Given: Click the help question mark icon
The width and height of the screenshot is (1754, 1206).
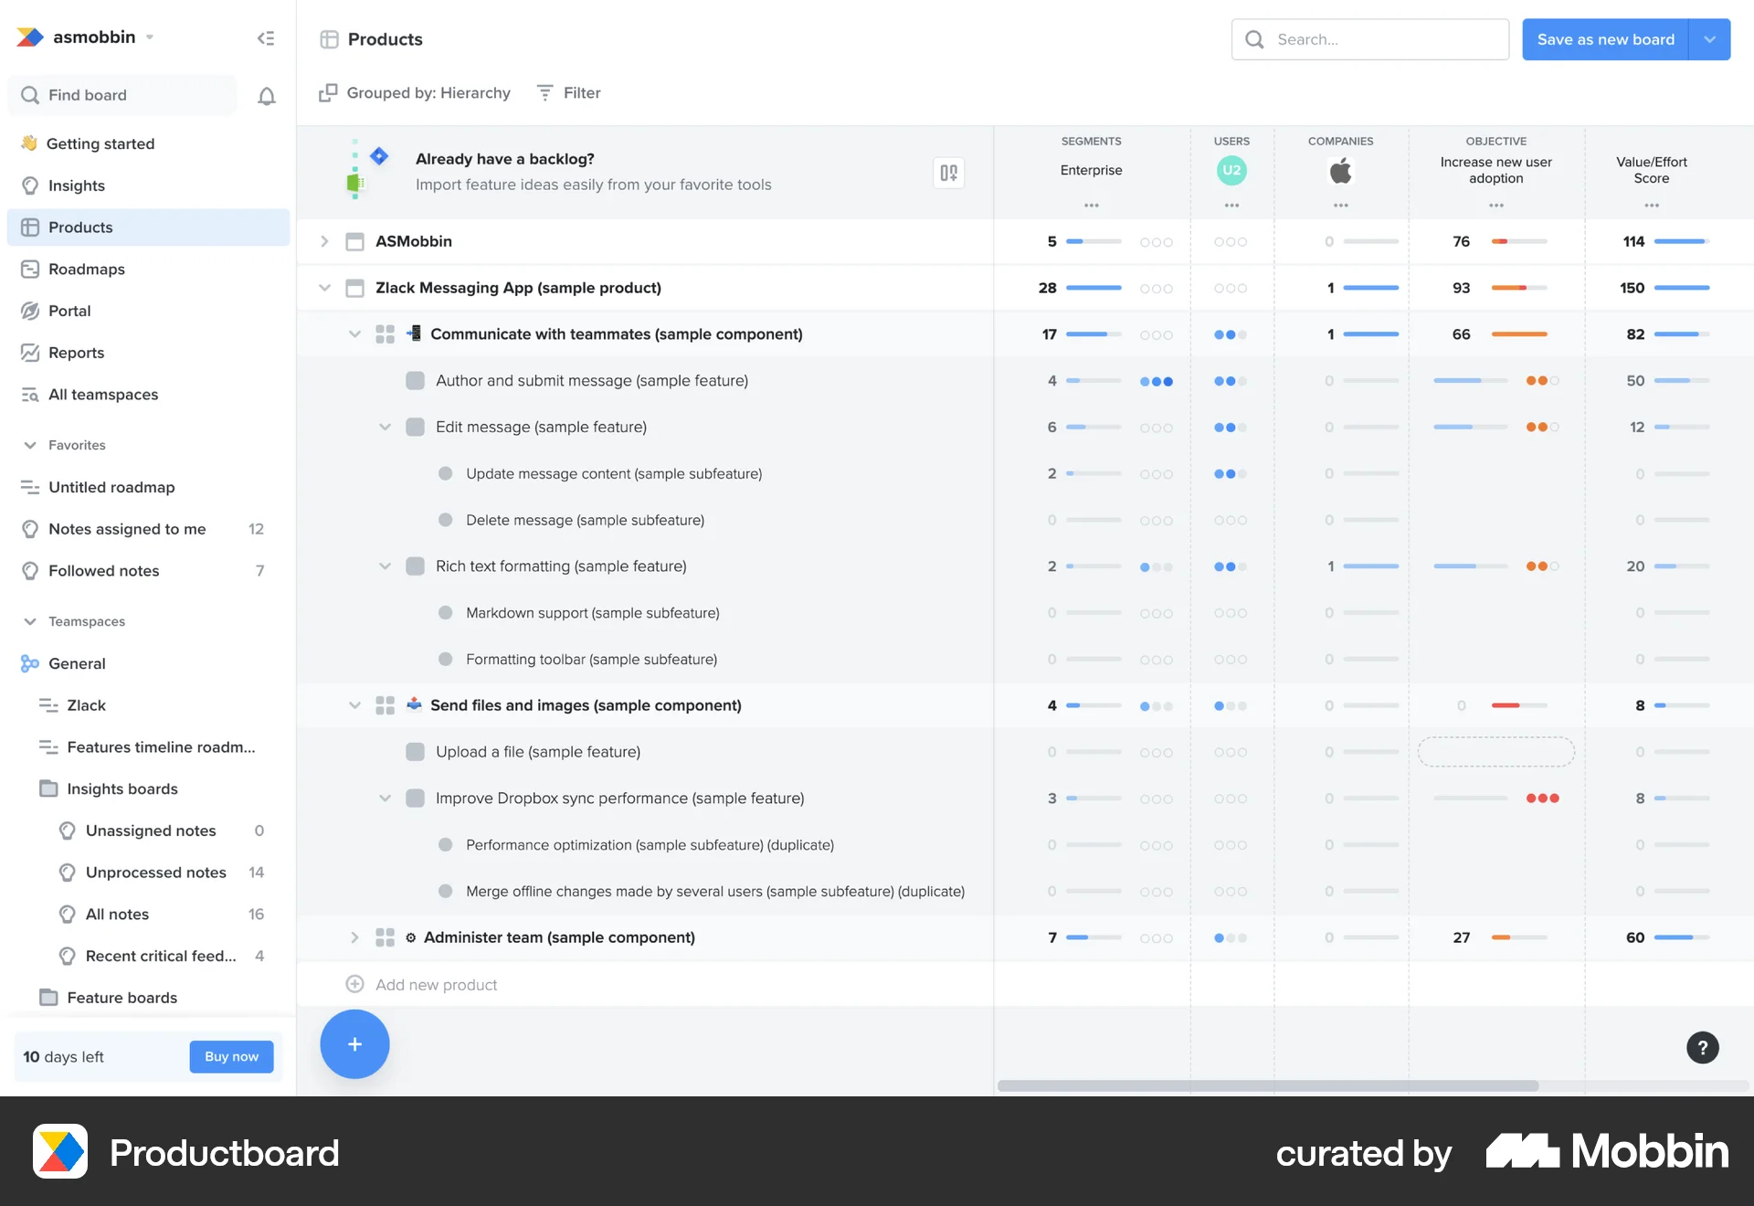Looking at the screenshot, I should coord(1702,1048).
